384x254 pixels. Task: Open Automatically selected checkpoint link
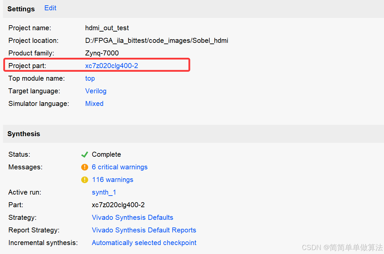(x=144, y=243)
